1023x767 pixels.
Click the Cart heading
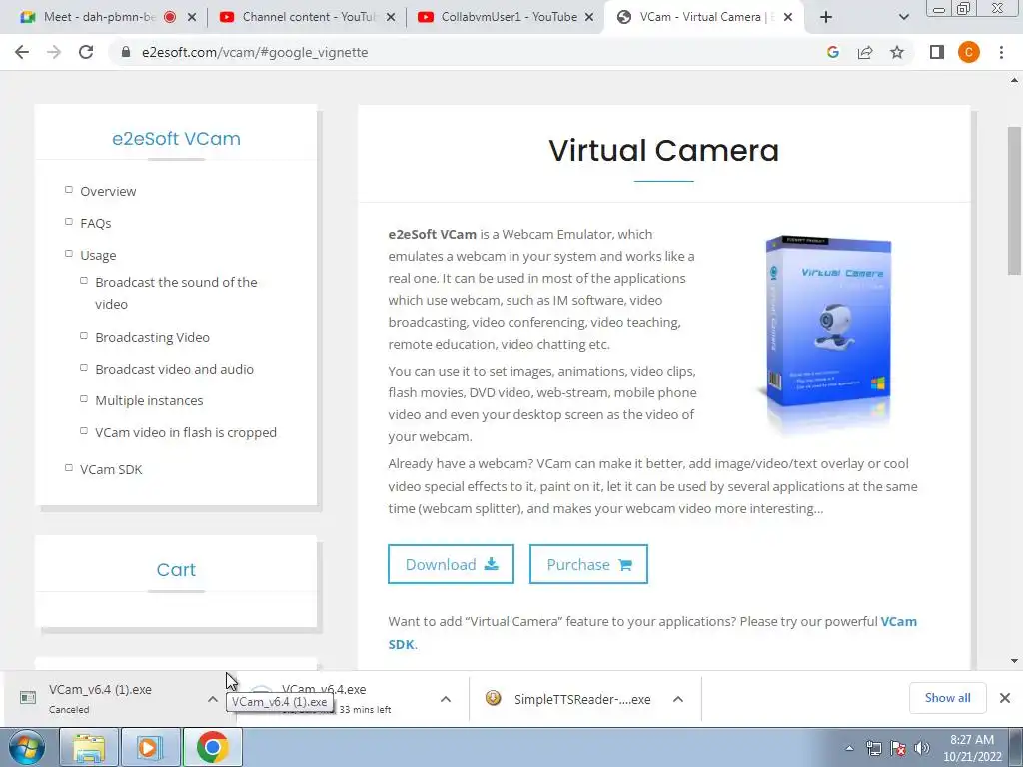coord(176,569)
